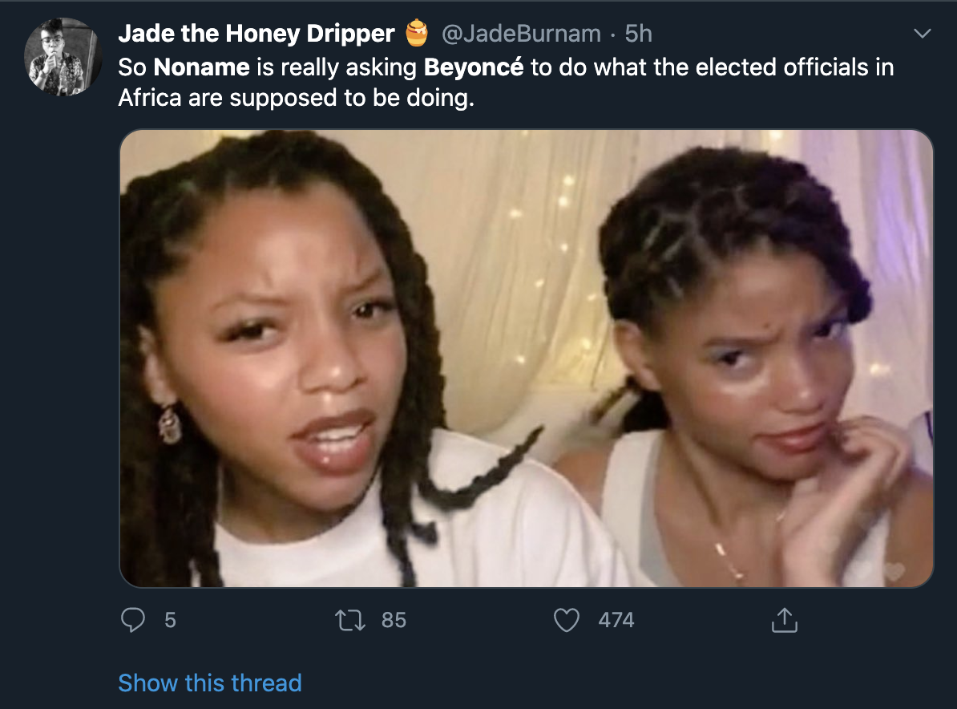The width and height of the screenshot is (957, 709).
Task: Click the Show this thread link
Action: pyautogui.click(x=210, y=683)
